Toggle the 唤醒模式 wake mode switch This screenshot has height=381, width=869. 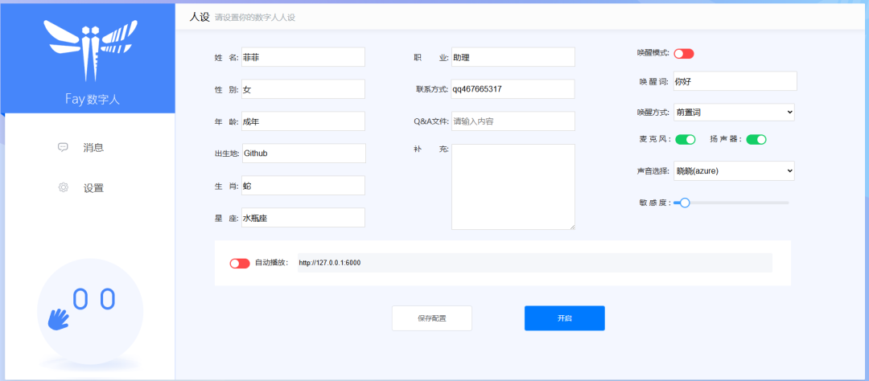tap(683, 53)
